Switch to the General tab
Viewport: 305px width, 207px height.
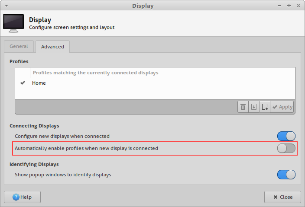click(19, 46)
